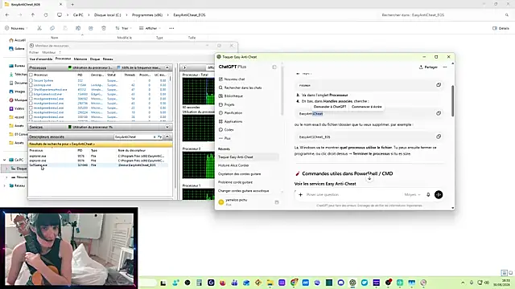
Task: Click the ChatGPT conversation vertical scrollbar
Action: [452, 101]
